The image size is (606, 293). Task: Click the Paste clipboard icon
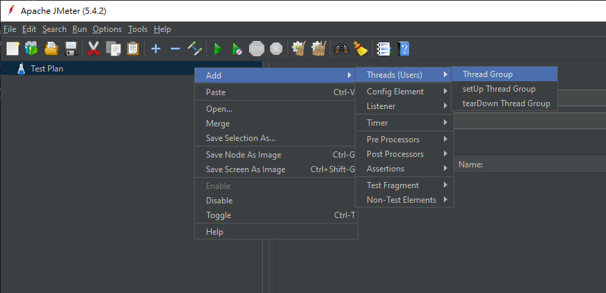click(133, 49)
